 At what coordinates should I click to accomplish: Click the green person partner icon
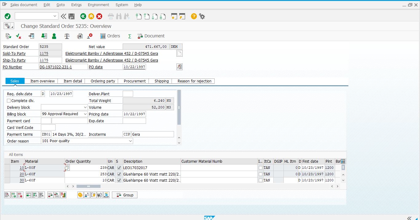pyautogui.click(x=54, y=36)
